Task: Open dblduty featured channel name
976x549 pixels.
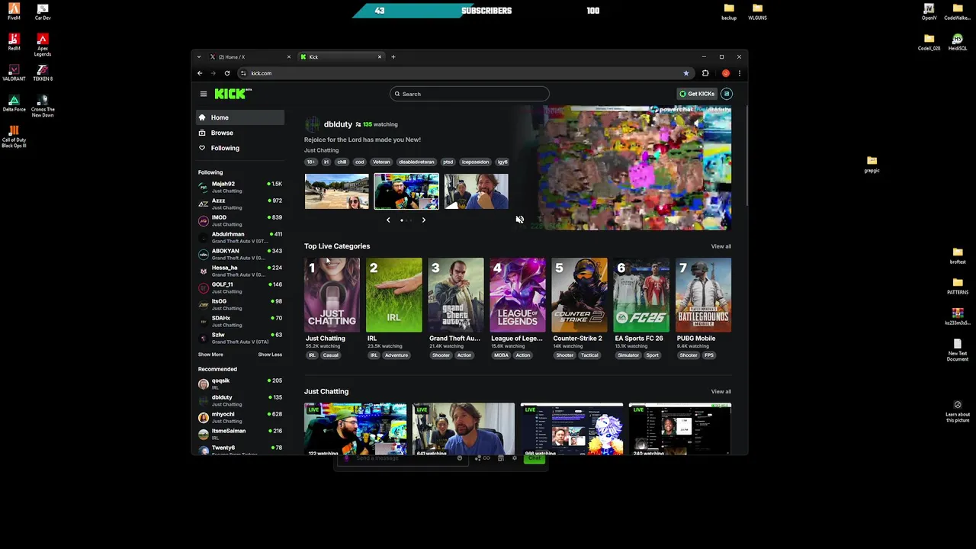Action: 338,124
